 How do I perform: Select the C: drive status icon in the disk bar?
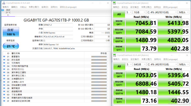[2, 11]
